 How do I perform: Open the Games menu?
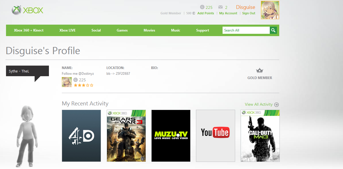click(x=122, y=30)
